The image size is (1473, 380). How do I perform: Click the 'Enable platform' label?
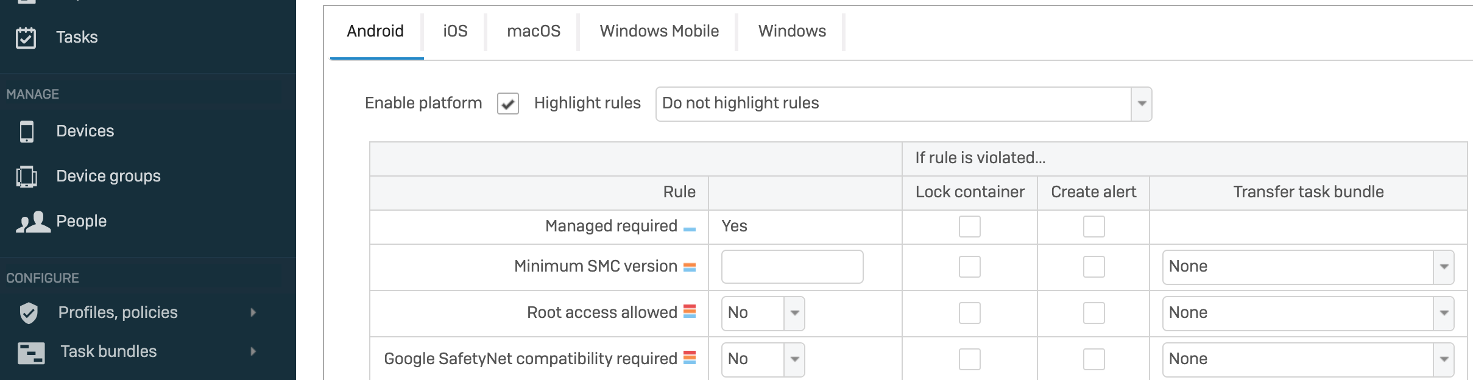(423, 104)
